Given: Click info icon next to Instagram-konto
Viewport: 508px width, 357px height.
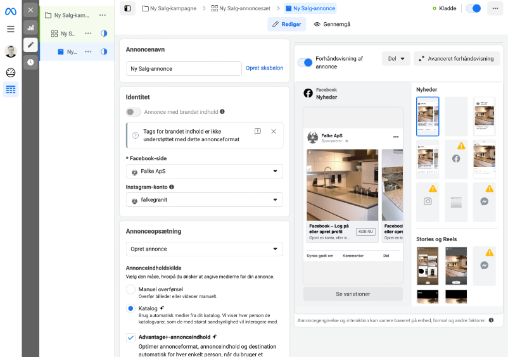Looking at the screenshot, I should tap(172, 187).
